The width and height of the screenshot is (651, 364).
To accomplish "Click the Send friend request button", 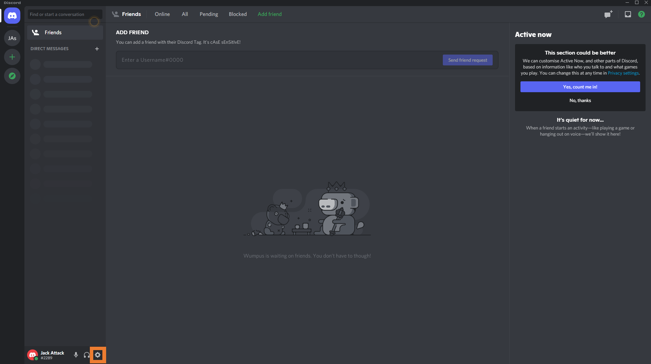I will 467,60.
